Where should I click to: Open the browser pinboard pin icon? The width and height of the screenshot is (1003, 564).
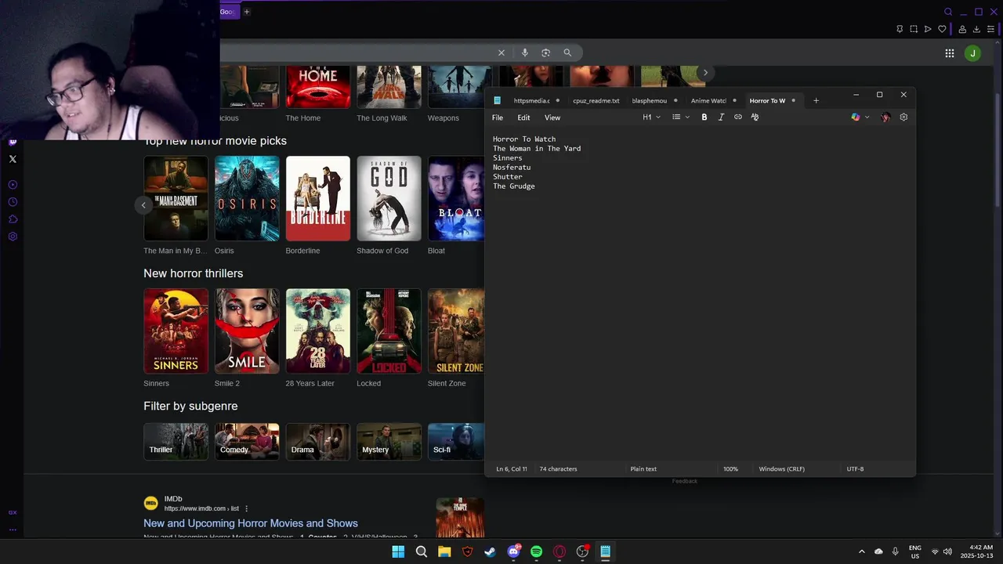[900, 29]
